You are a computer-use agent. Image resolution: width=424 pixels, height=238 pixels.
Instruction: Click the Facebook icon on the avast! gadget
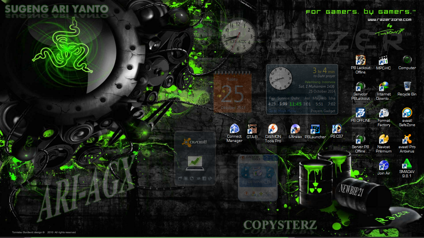point(204,178)
